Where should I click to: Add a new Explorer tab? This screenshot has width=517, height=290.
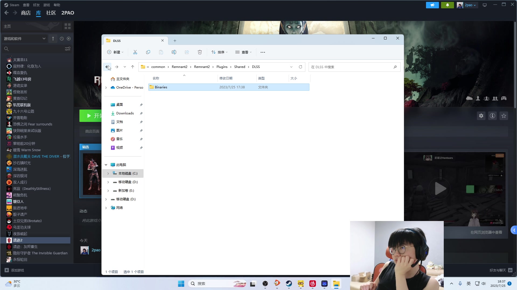[x=175, y=41]
